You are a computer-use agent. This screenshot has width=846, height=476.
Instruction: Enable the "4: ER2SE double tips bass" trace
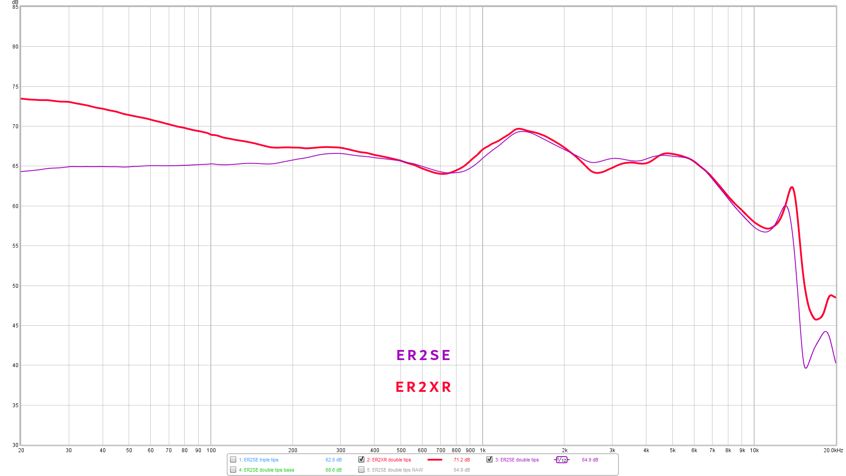point(233,470)
